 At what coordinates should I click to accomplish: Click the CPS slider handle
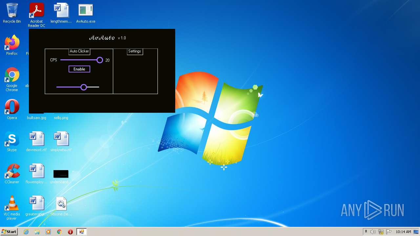pos(100,60)
